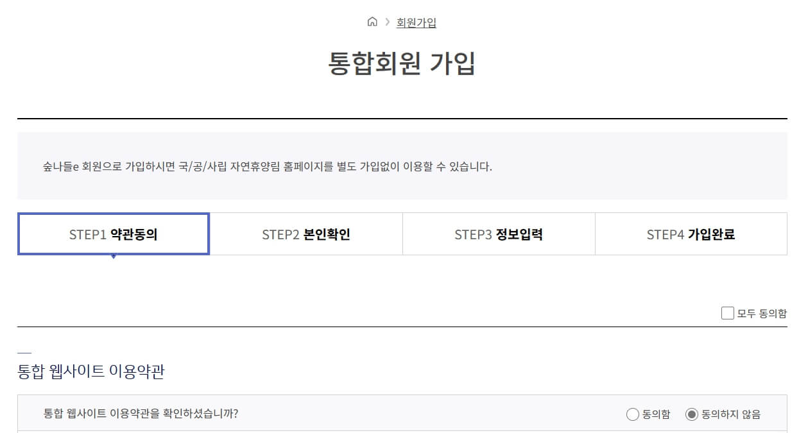Agree to the website terms via 동의함

(x=632, y=414)
